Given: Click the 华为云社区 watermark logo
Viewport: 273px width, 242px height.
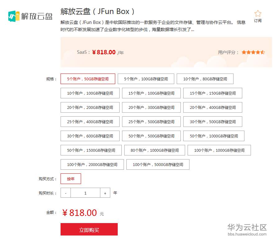Looking at the screenshot, I should (x=247, y=227).
